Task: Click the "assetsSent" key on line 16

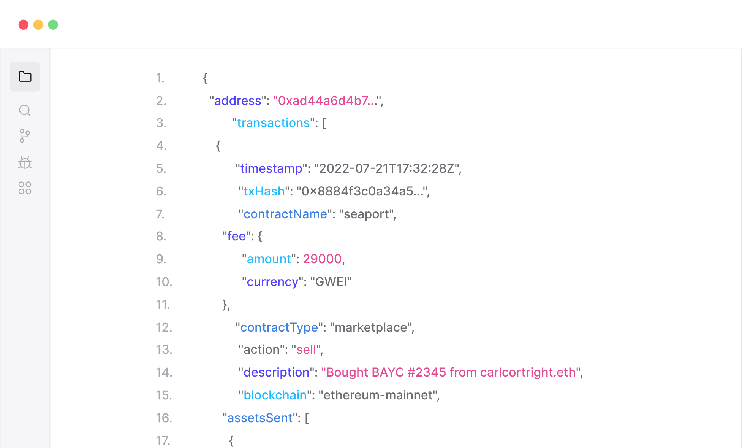Action: (260, 418)
